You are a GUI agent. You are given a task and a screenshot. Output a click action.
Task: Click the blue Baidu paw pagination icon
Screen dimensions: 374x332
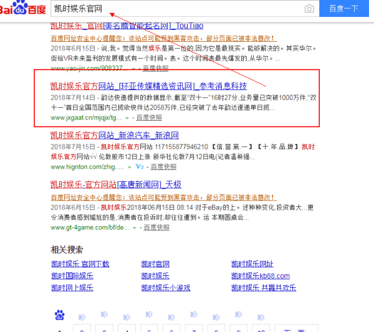coord(59,315)
